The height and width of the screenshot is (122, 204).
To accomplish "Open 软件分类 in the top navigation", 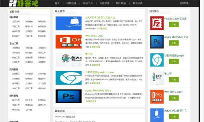I will tap(138, 3).
